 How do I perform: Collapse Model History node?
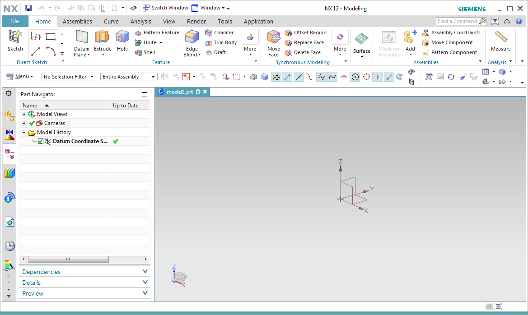click(24, 133)
